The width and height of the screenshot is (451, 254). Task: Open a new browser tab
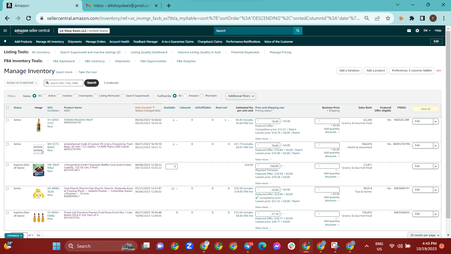click(x=169, y=6)
